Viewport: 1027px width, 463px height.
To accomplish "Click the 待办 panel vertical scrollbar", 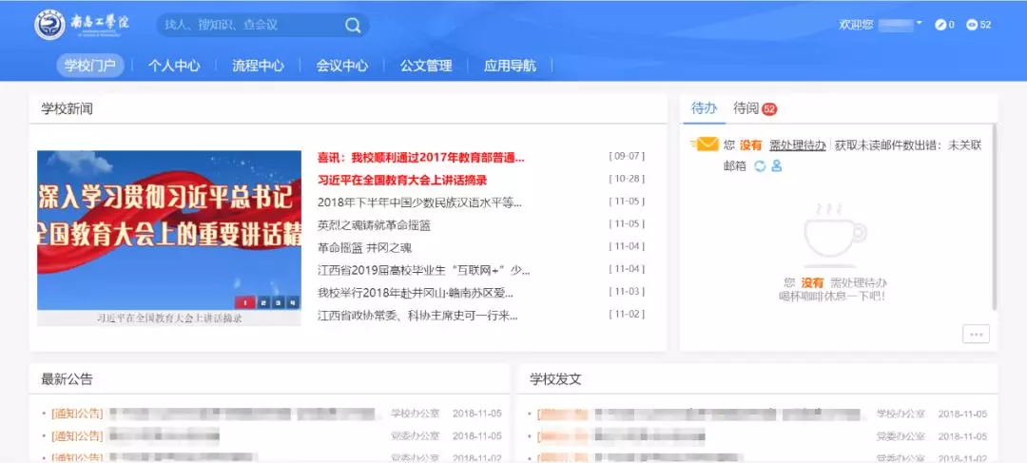I will coord(995,216).
